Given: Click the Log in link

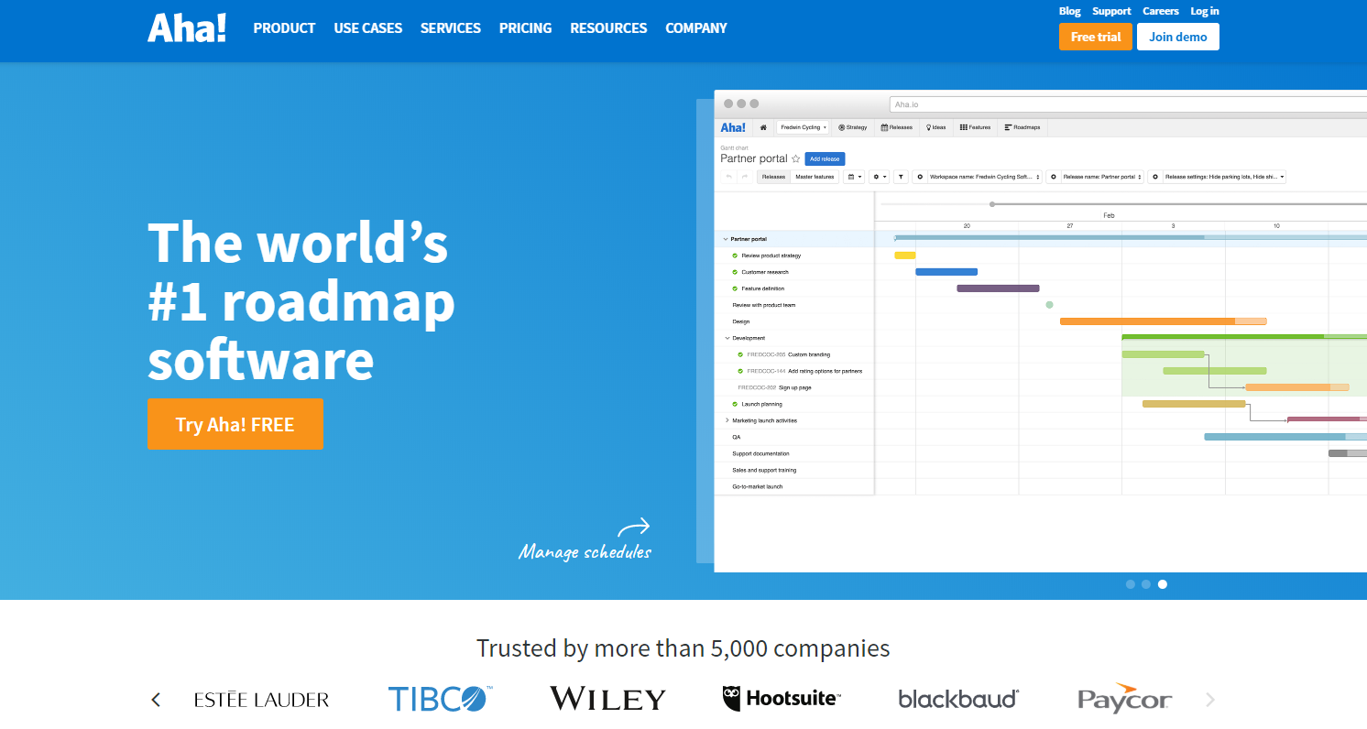Looking at the screenshot, I should pyautogui.click(x=1205, y=11).
